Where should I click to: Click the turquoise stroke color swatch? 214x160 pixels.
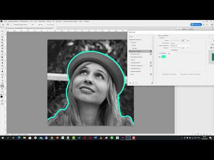click(164, 56)
